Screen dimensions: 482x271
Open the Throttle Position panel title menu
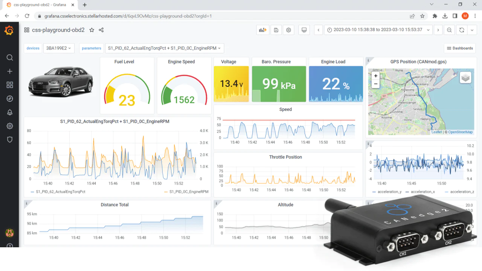coord(285,157)
